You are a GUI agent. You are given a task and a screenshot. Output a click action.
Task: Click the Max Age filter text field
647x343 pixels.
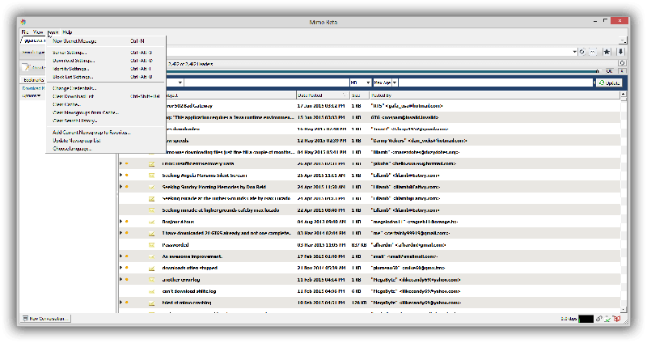click(x=496, y=83)
